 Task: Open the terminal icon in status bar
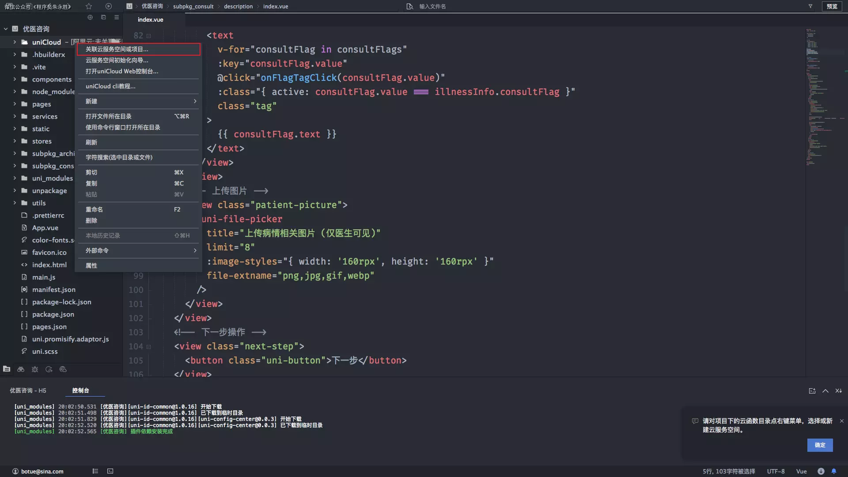point(110,471)
